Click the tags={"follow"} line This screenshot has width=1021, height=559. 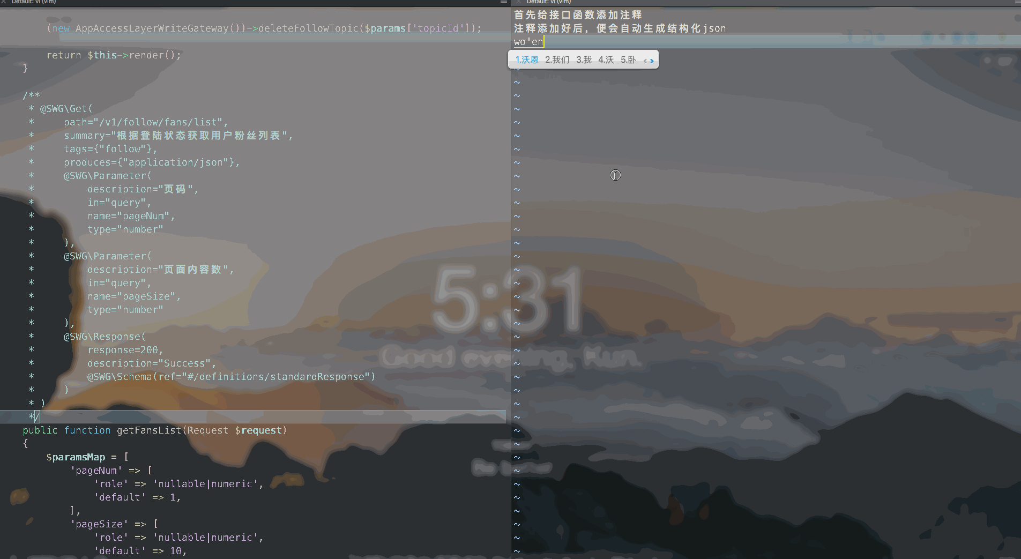tap(110, 149)
